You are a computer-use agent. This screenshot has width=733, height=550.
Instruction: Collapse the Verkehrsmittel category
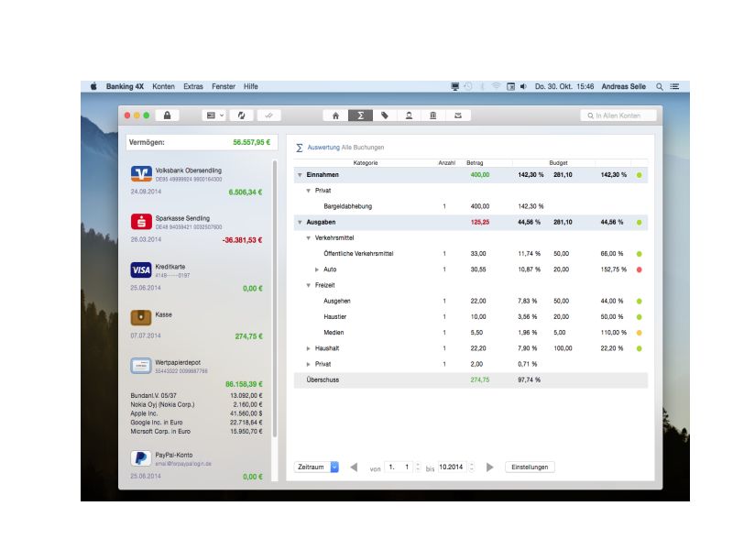[308, 238]
